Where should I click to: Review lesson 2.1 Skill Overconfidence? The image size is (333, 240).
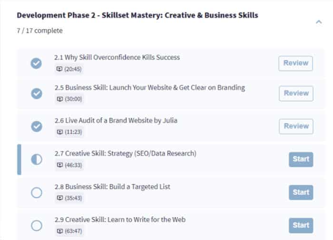295,63
